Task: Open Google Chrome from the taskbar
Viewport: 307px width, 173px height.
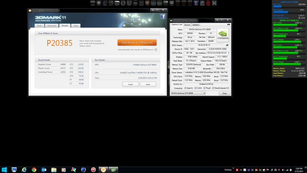Action: (34, 170)
